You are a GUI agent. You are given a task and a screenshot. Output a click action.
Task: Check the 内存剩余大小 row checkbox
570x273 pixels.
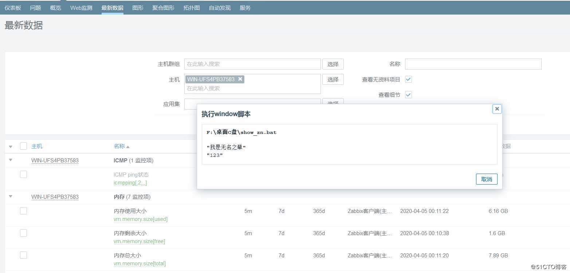(x=23, y=233)
